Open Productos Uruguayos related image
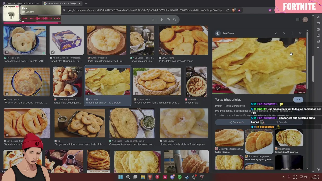 [x=259, y=141]
